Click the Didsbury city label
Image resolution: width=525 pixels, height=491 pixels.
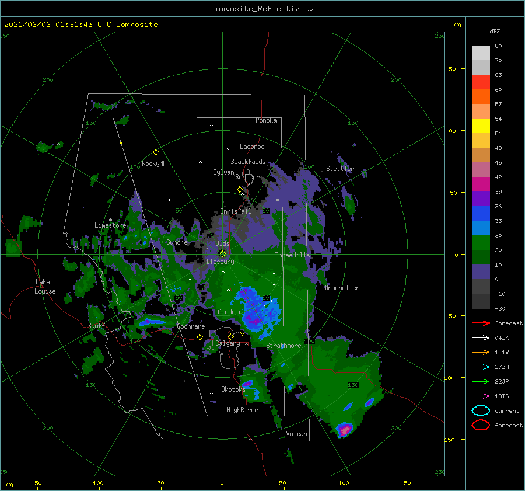pyautogui.click(x=220, y=262)
